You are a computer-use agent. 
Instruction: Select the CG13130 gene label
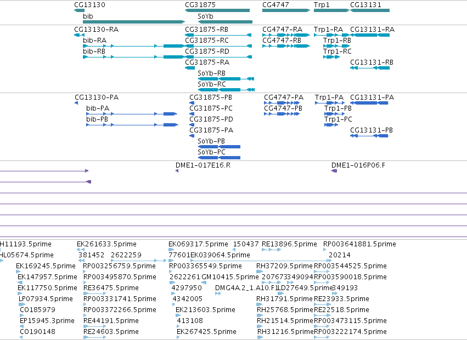tap(89, 5)
